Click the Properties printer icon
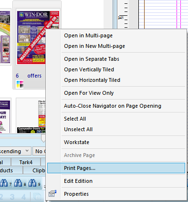This screenshot has width=188, height=202. pos(52,193)
